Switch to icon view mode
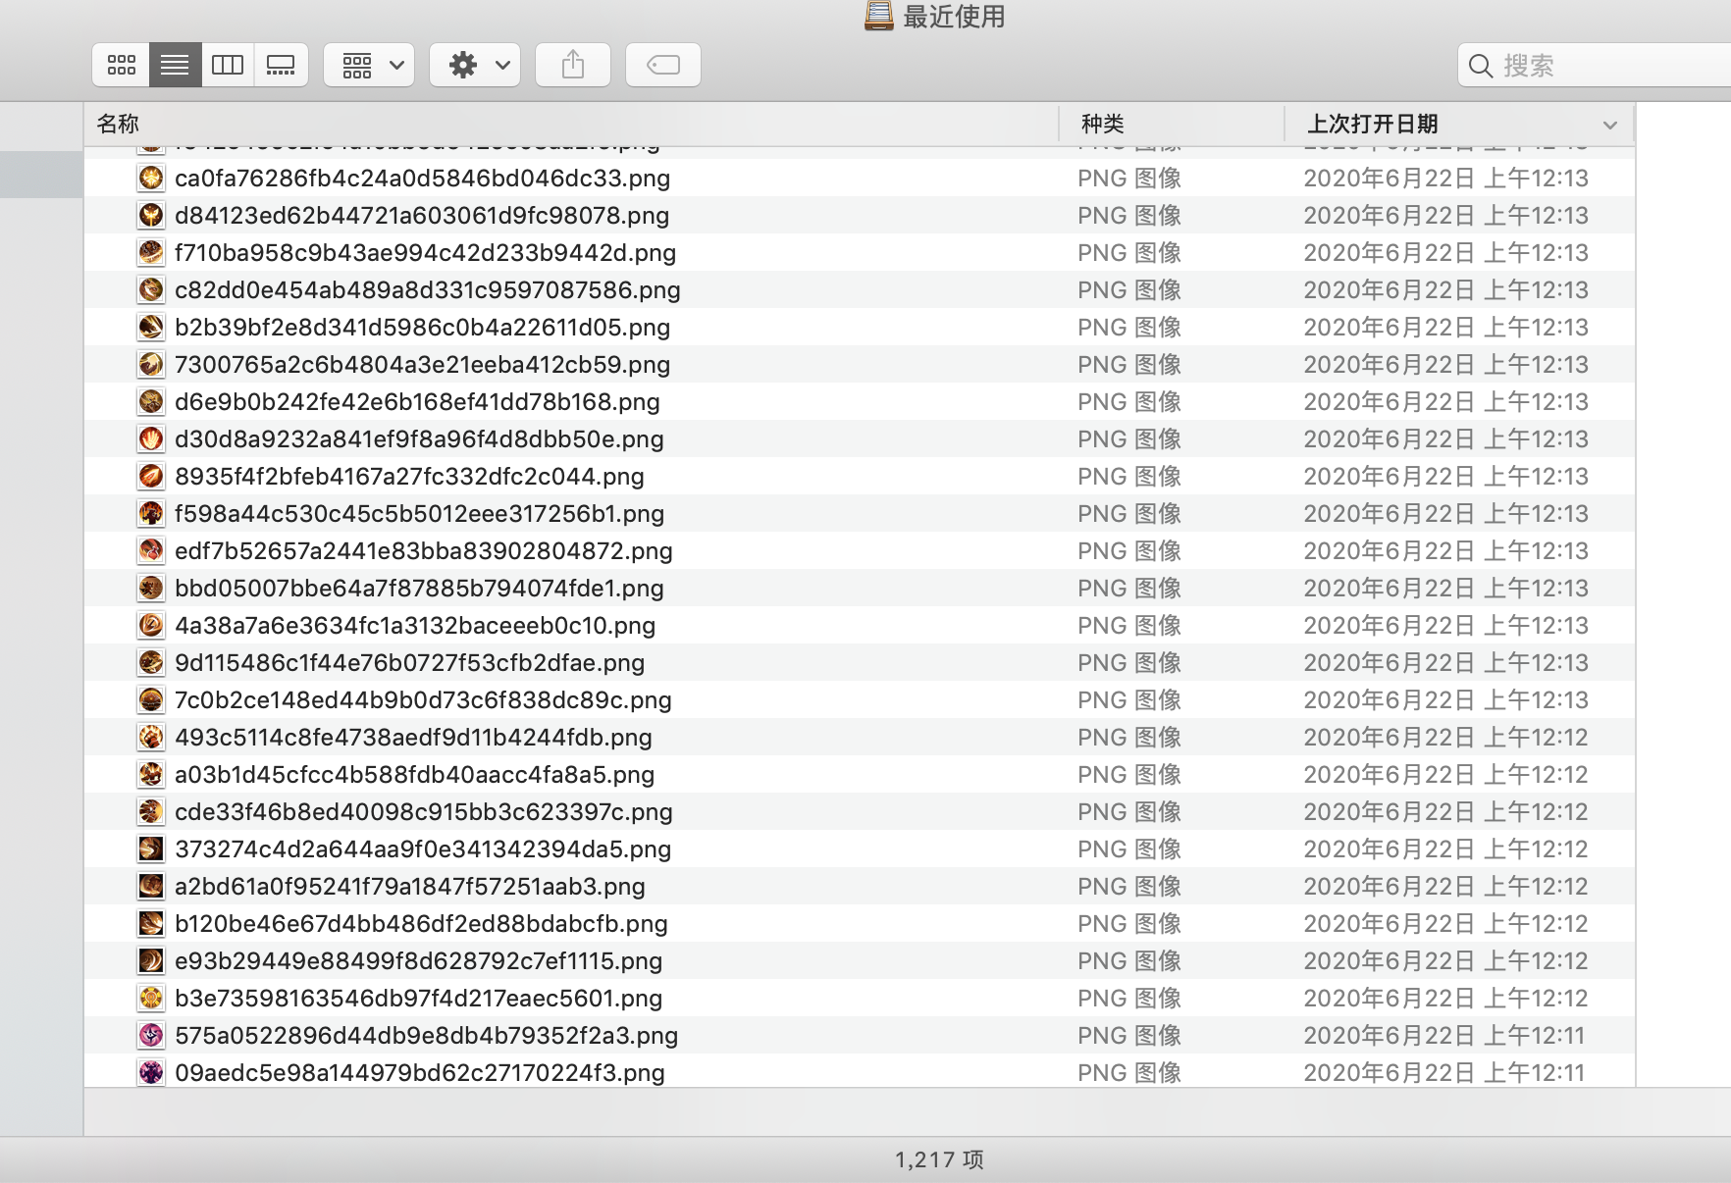Screen dimensions: 1731x1183 [122, 65]
